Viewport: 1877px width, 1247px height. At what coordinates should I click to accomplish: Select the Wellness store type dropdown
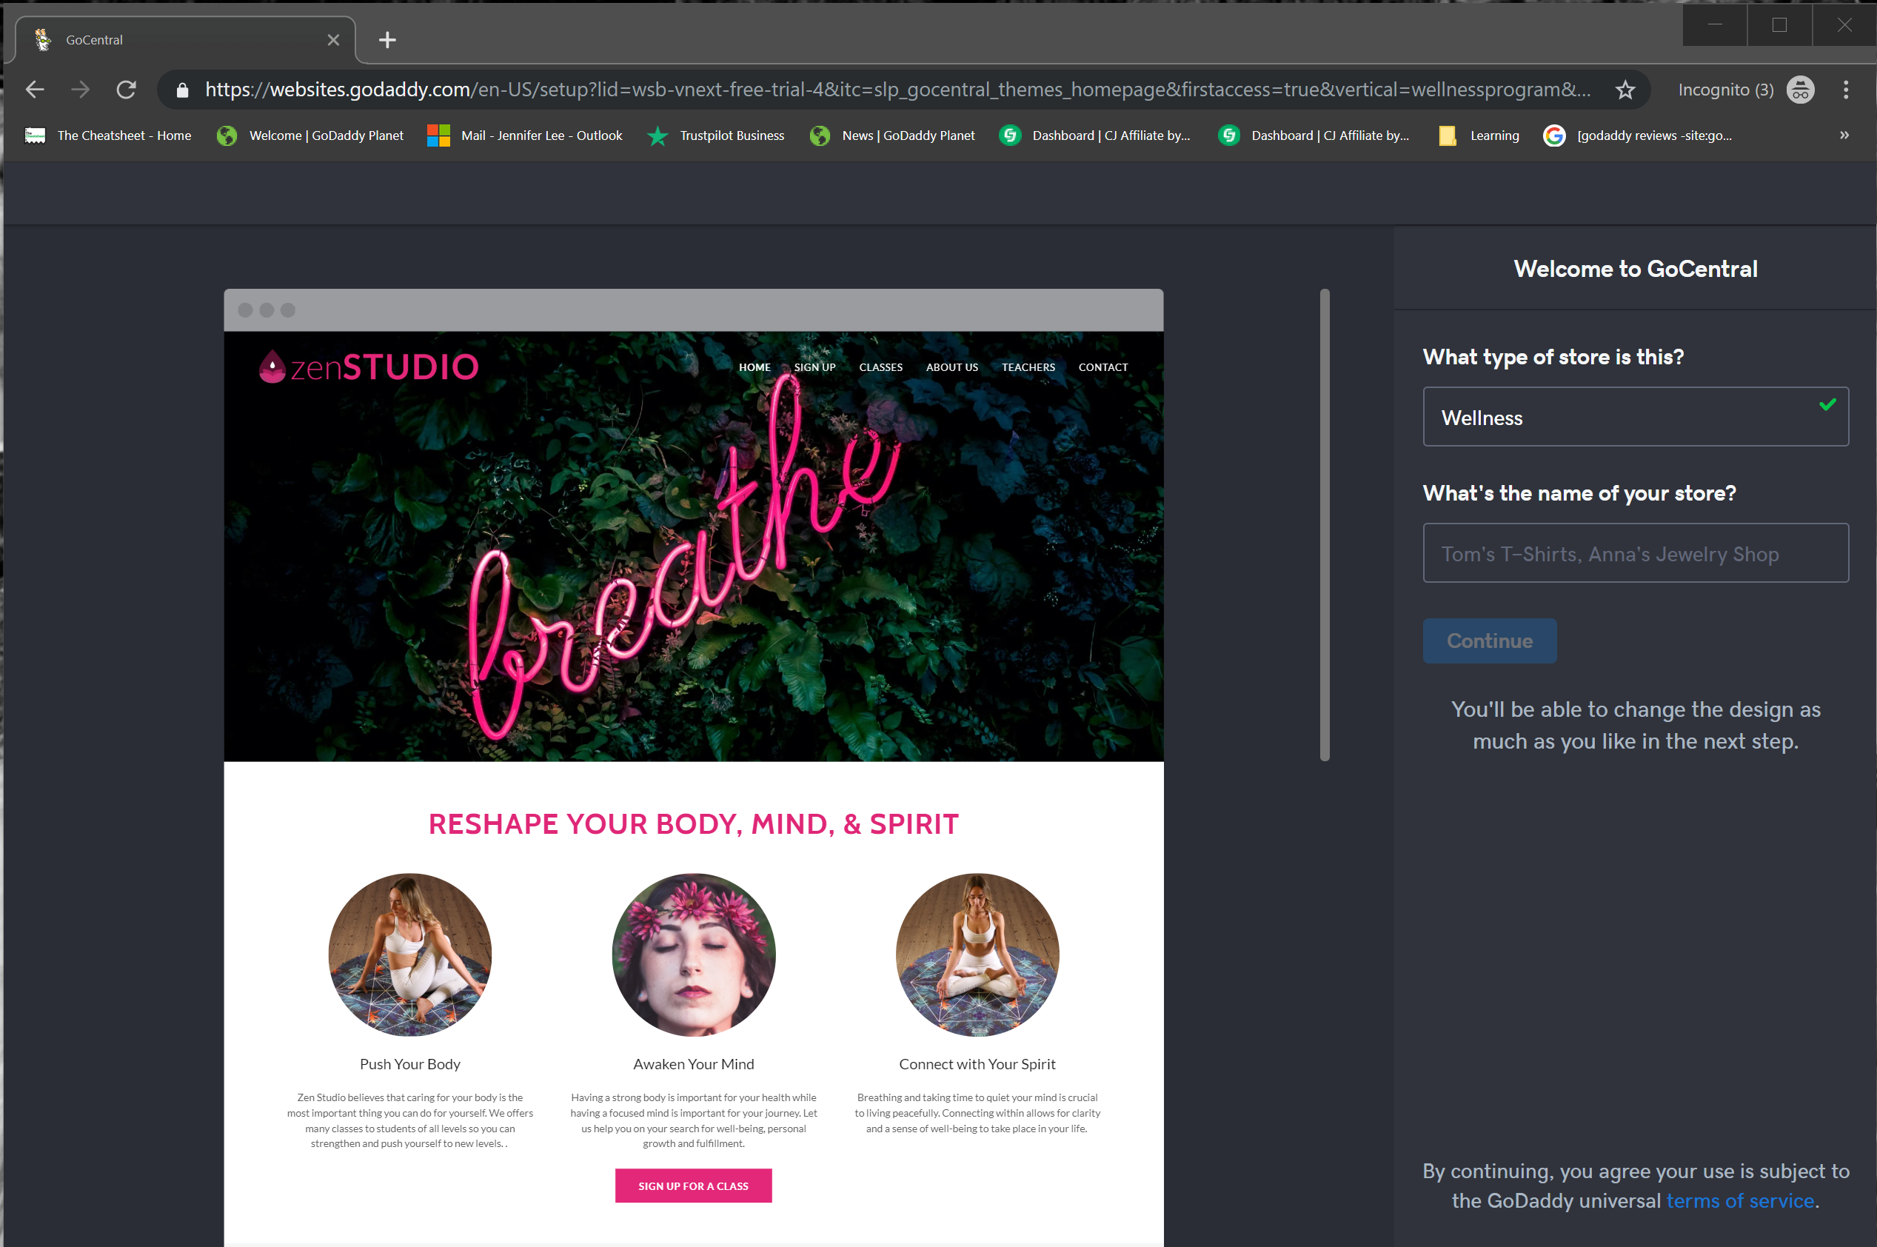click(x=1635, y=418)
